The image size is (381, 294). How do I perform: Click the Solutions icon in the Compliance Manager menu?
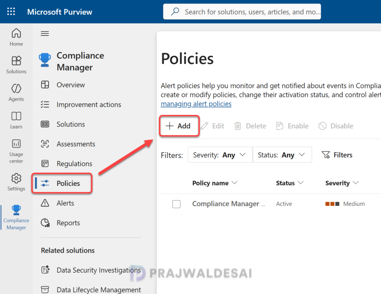click(45, 124)
